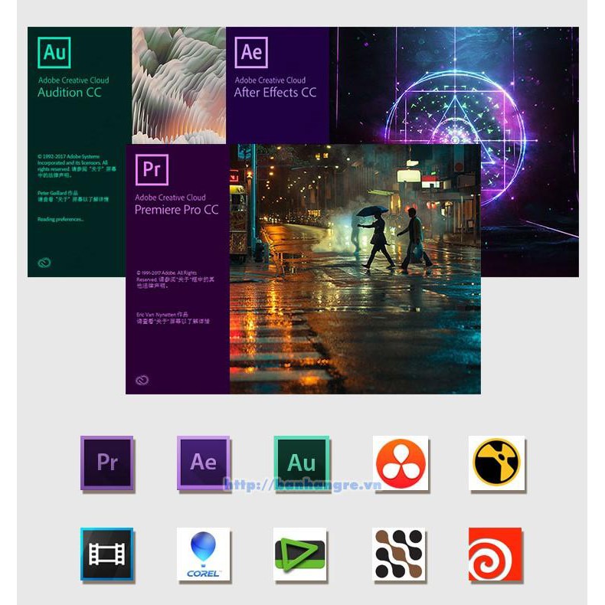Click the Creative Cloud logo on the Audition splash

pyautogui.click(x=44, y=263)
